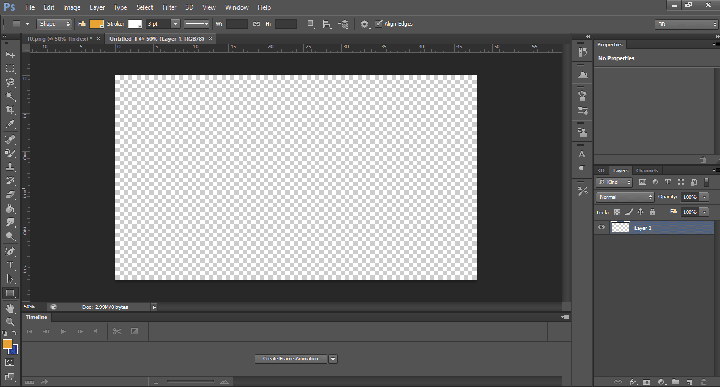This screenshot has height=387, width=720.
Task: Link shape width and height
Action: (x=257, y=24)
